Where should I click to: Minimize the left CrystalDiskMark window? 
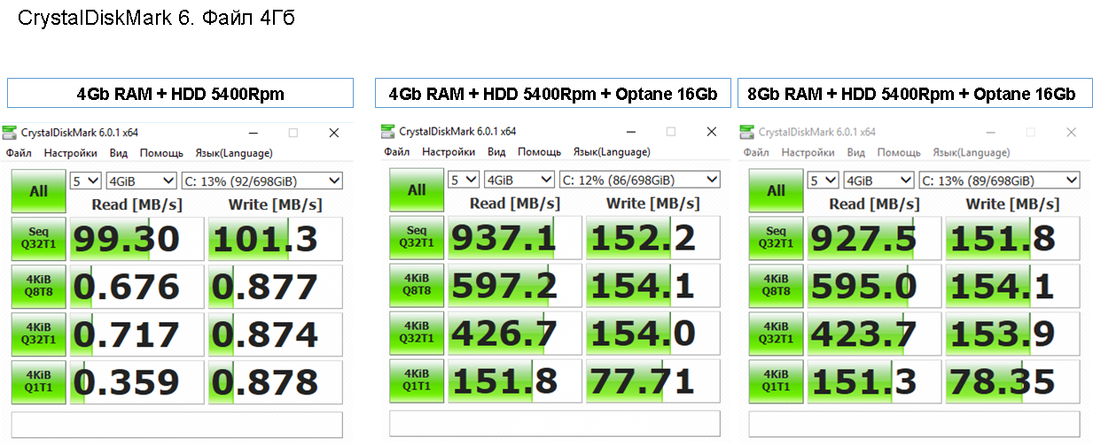(x=253, y=133)
